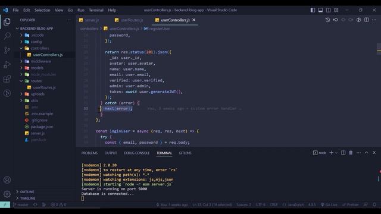
Task: Open the Run and Debug view
Action: pyautogui.click(x=7, y=65)
